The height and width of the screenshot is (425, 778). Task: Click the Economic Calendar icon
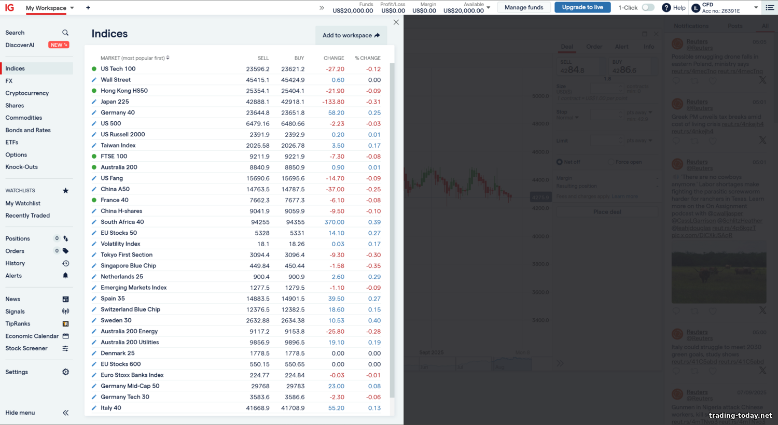coord(65,336)
